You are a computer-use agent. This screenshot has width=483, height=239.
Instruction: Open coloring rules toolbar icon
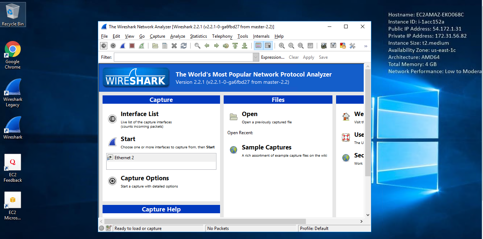tap(343, 46)
